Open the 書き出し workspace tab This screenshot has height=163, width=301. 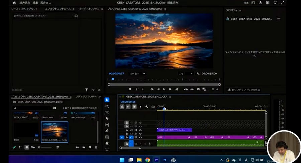click(x=46, y=3)
